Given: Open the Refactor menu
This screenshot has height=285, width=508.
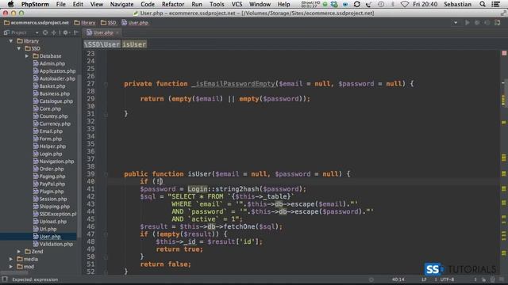Looking at the screenshot, I should (173, 4).
